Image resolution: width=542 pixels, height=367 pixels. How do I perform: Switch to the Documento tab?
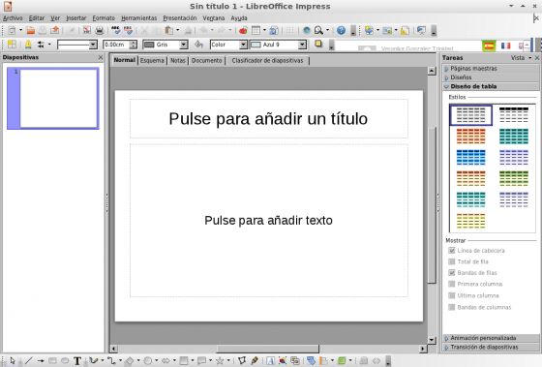coord(207,61)
